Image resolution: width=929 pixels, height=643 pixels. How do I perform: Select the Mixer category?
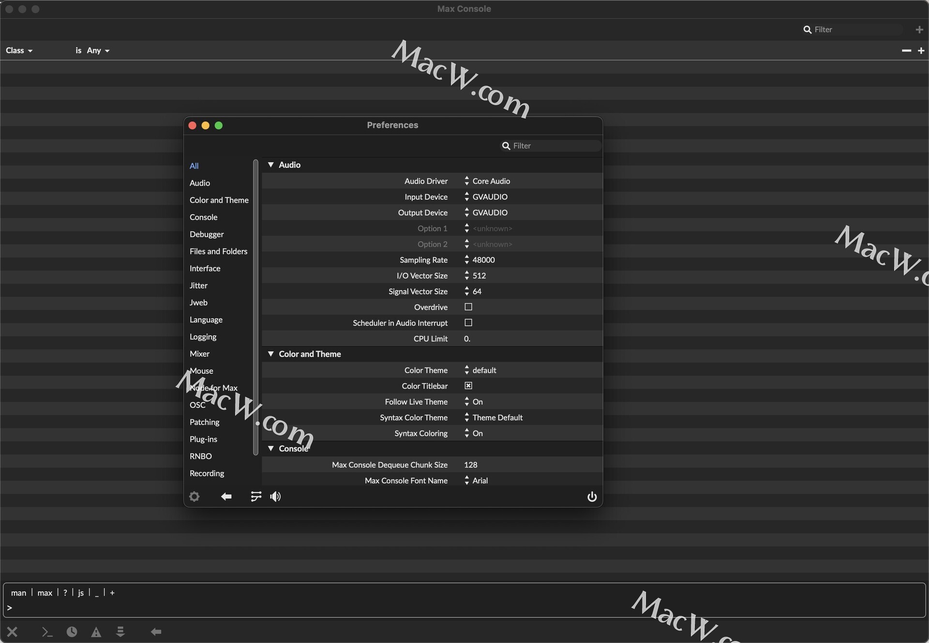tap(200, 354)
